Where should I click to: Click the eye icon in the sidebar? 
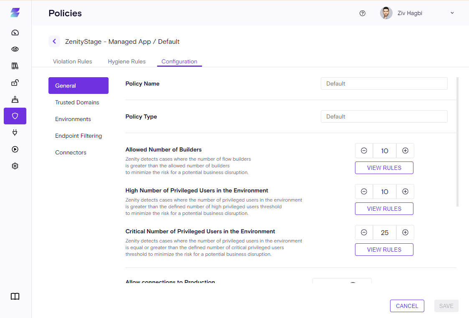coord(15,49)
